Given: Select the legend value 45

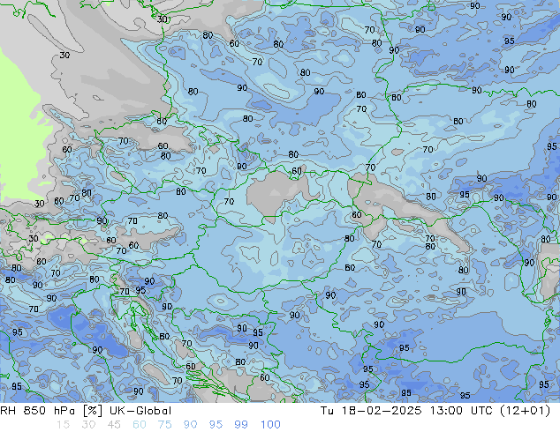Looking at the screenshot, I should 114,425.
